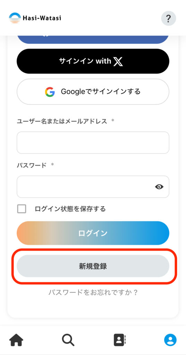Screen dimensions: 186x355
Task: Tap the home icon in bottom navigation
Action: 16,340
